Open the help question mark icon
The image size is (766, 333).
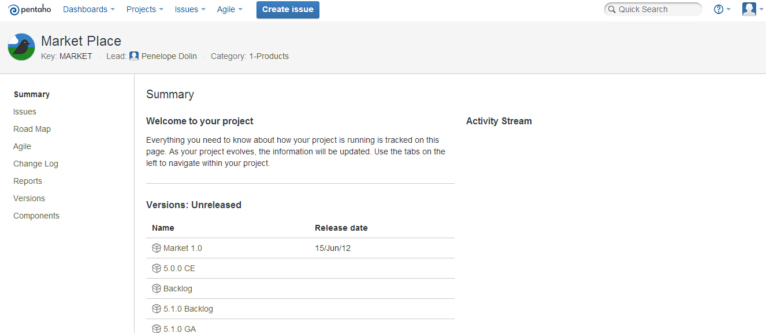coord(719,9)
